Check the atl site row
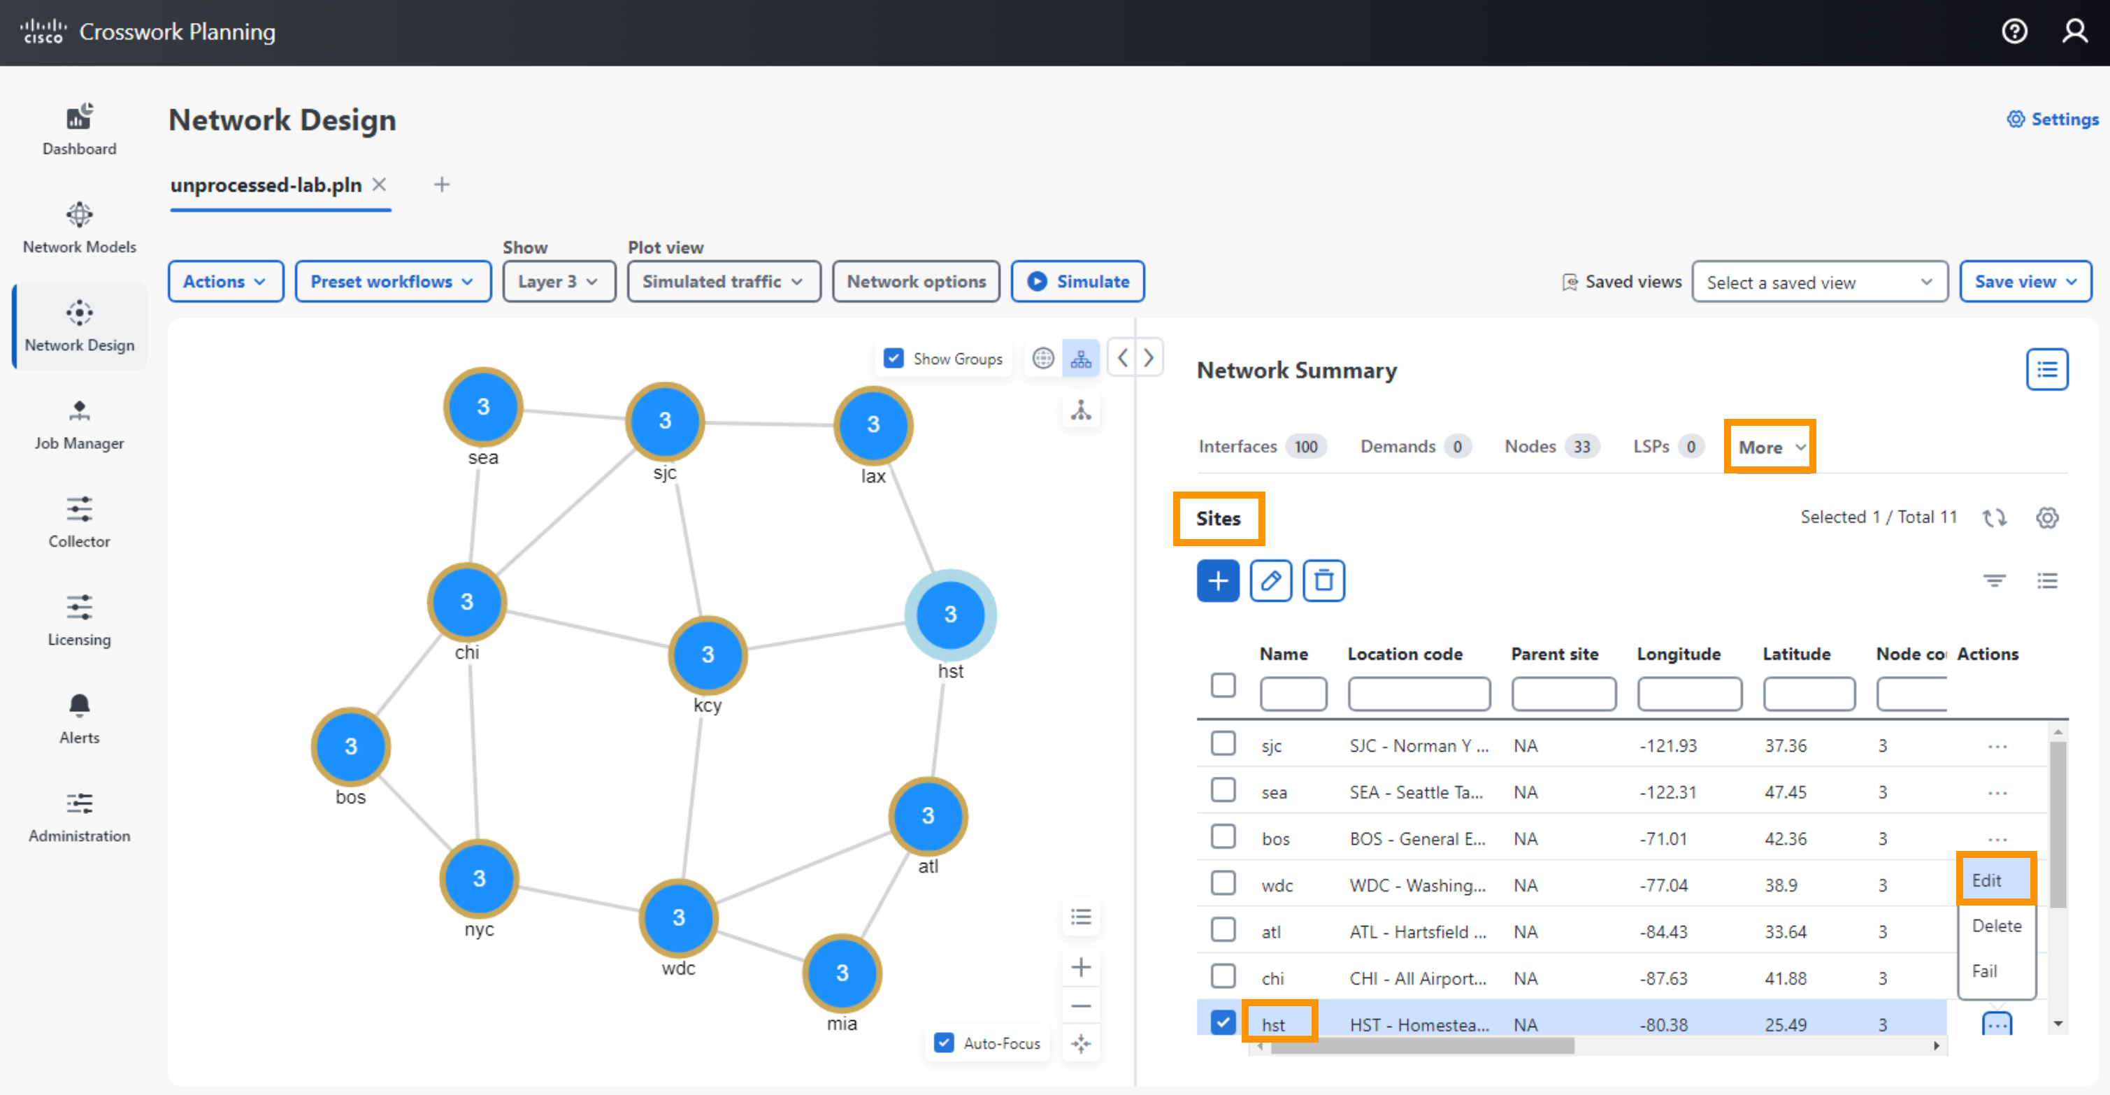2110x1095 pixels. click(x=1223, y=929)
